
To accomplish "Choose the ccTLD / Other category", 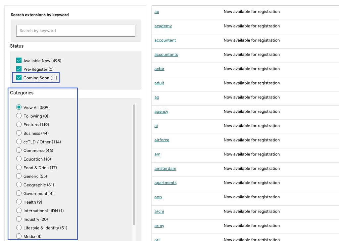I will pyautogui.click(x=19, y=142).
